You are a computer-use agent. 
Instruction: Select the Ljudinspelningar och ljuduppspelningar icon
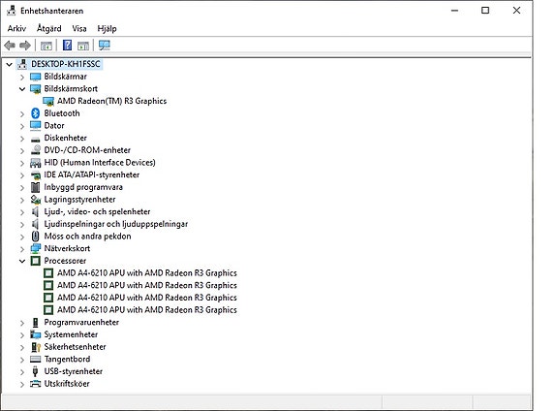point(35,224)
